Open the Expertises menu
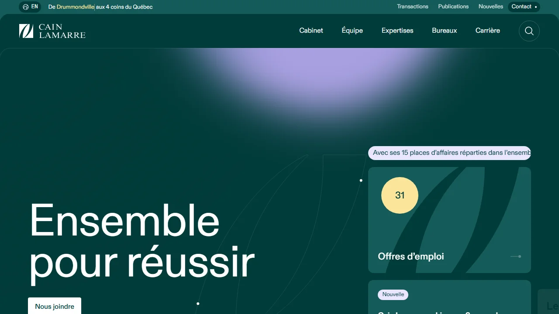The image size is (559, 314). 397,31
